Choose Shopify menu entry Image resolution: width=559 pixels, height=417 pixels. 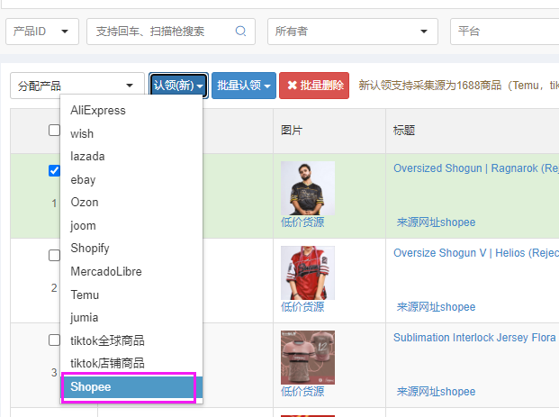click(x=131, y=249)
